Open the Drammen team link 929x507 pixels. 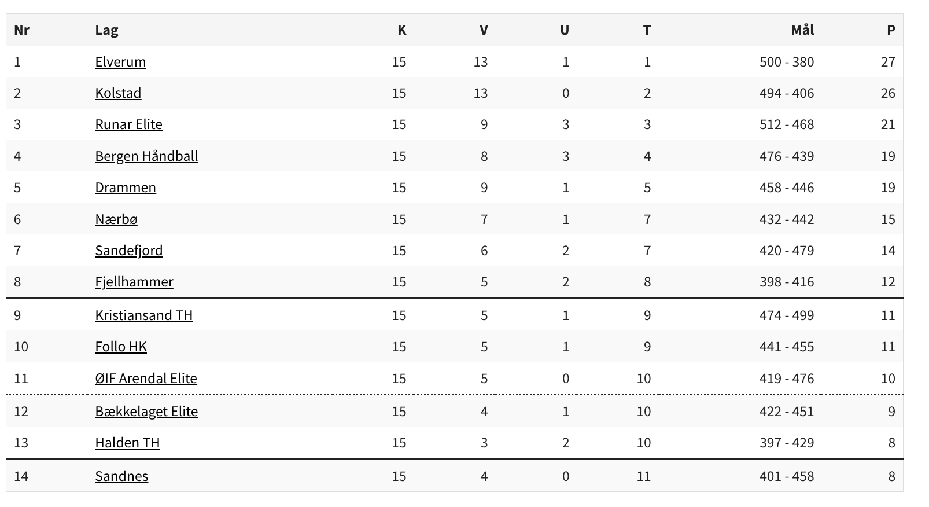coord(126,188)
